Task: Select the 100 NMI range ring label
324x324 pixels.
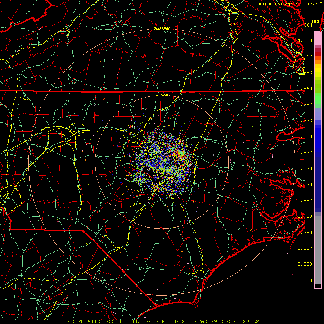Action: (162, 28)
